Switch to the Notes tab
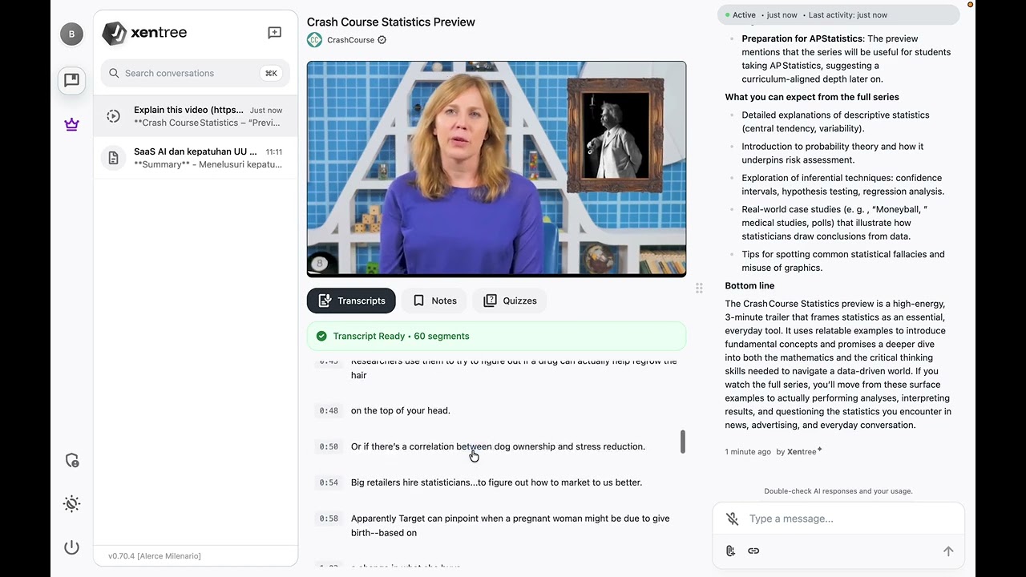The image size is (1026, 577). pyautogui.click(x=434, y=301)
